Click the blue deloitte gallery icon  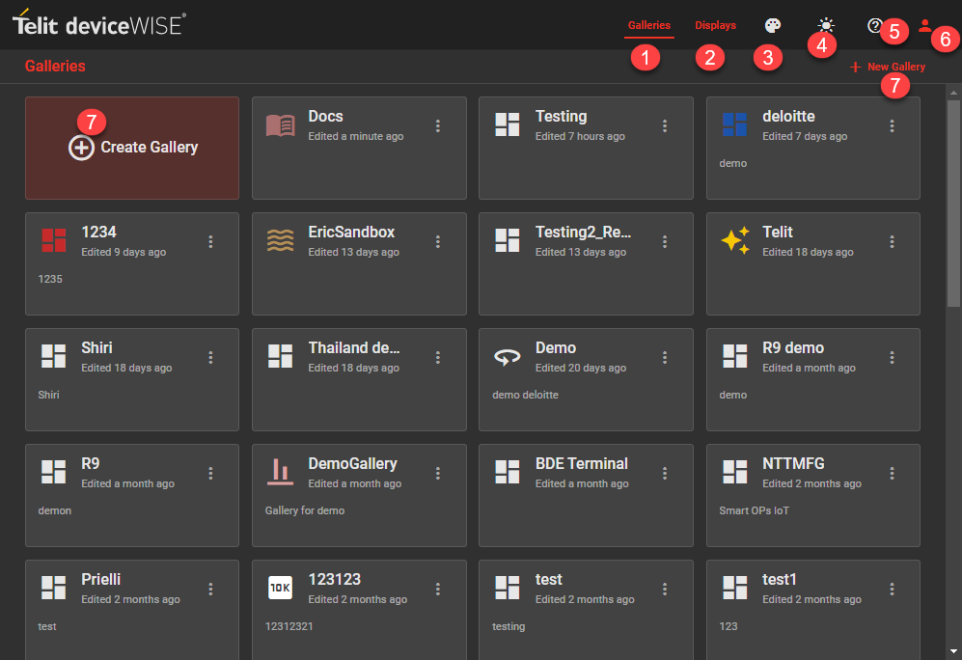coord(734,124)
